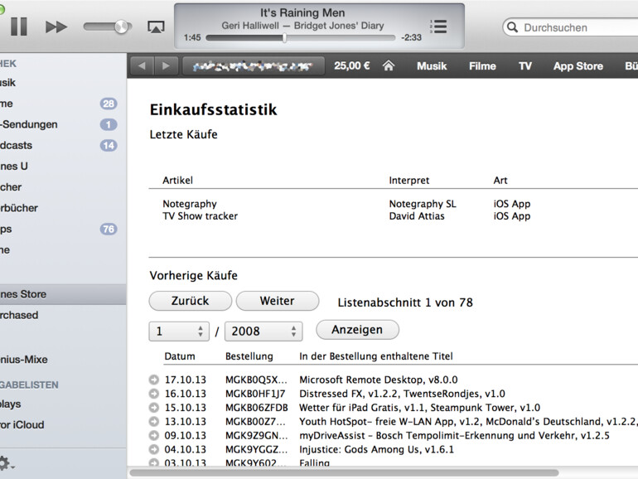The height and width of the screenshot is (479, 638).
Task: Switch to the Musik store tab
Action: coord(432,66)
